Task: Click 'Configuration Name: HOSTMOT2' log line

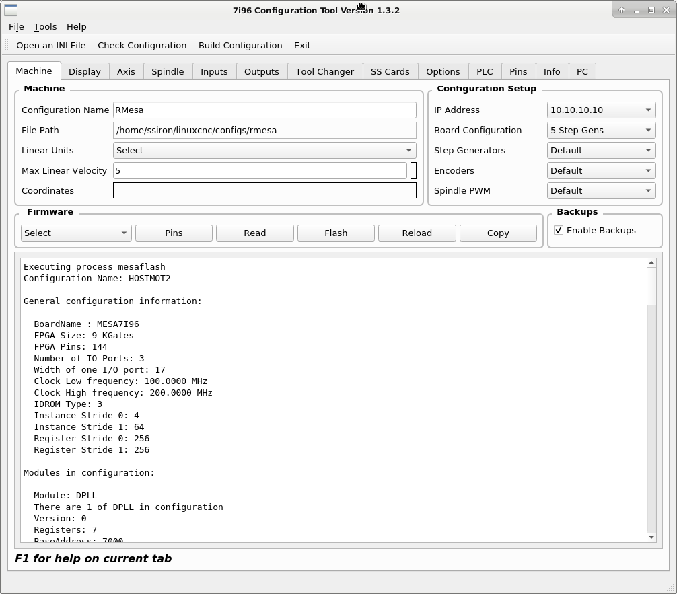Action: click(x=97, y=279)
